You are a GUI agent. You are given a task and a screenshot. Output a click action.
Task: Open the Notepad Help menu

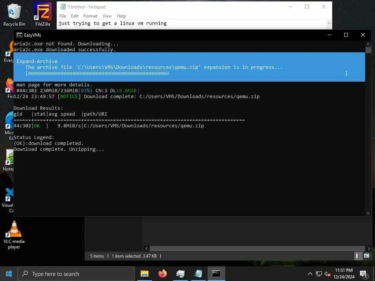click(x=121, y=16)
